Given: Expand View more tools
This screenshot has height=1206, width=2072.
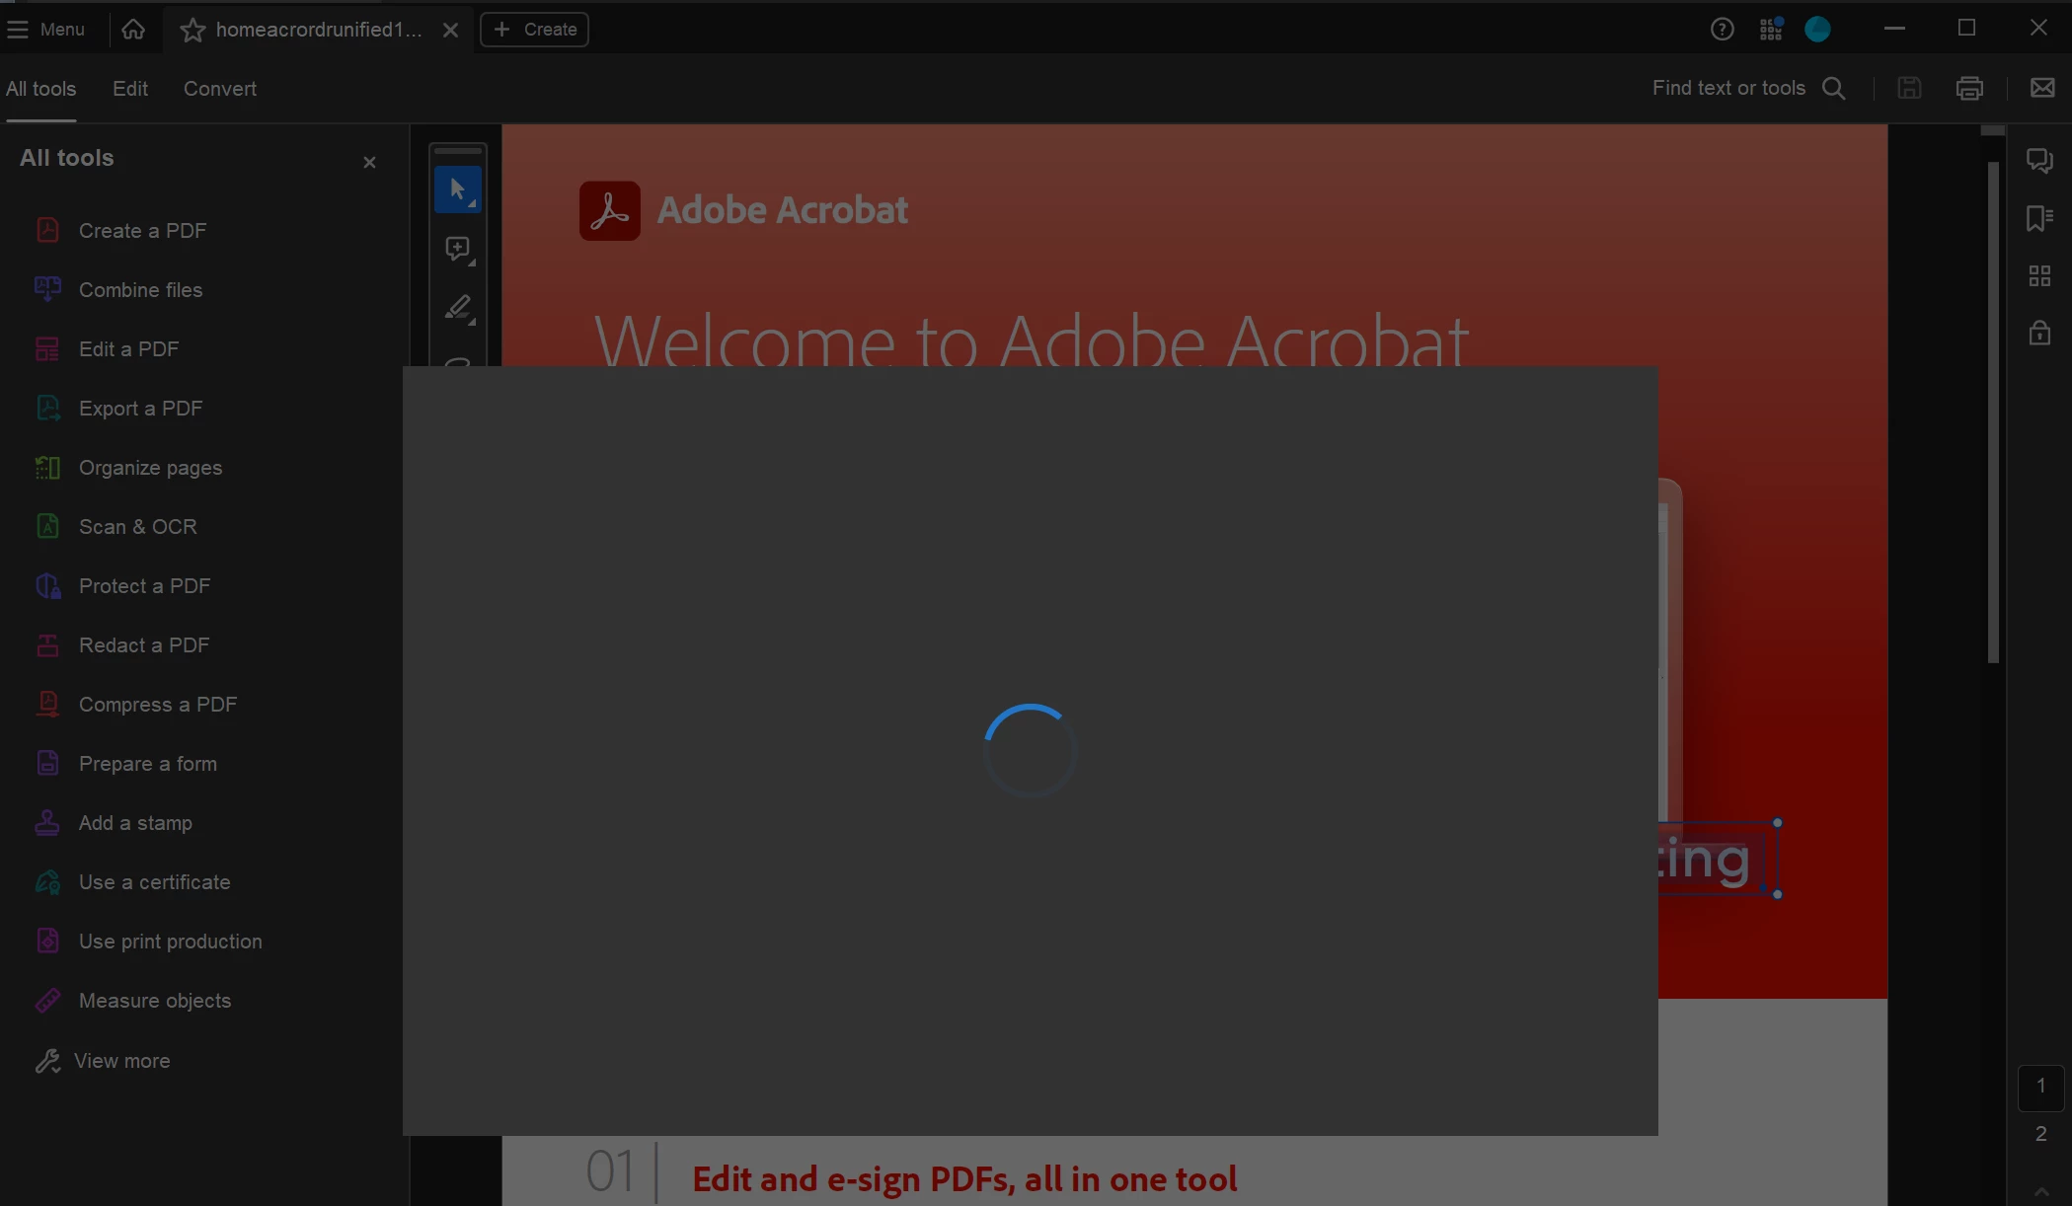Looking at the screenshot, I should 121,1061.
